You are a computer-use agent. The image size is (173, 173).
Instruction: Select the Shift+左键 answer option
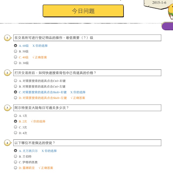(15, 98)
